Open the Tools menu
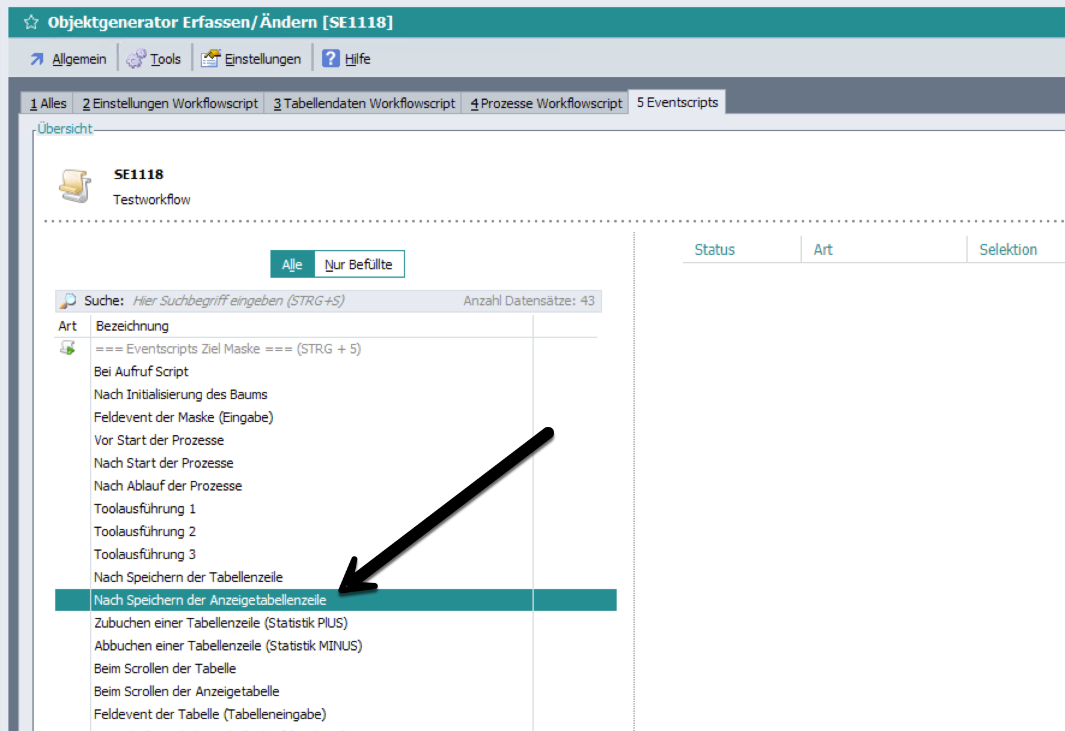The height and width of the screenshot is (731, 1065). 165,59
